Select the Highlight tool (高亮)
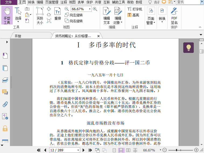Screen dimensions: 204x153 tap(133, 15)
